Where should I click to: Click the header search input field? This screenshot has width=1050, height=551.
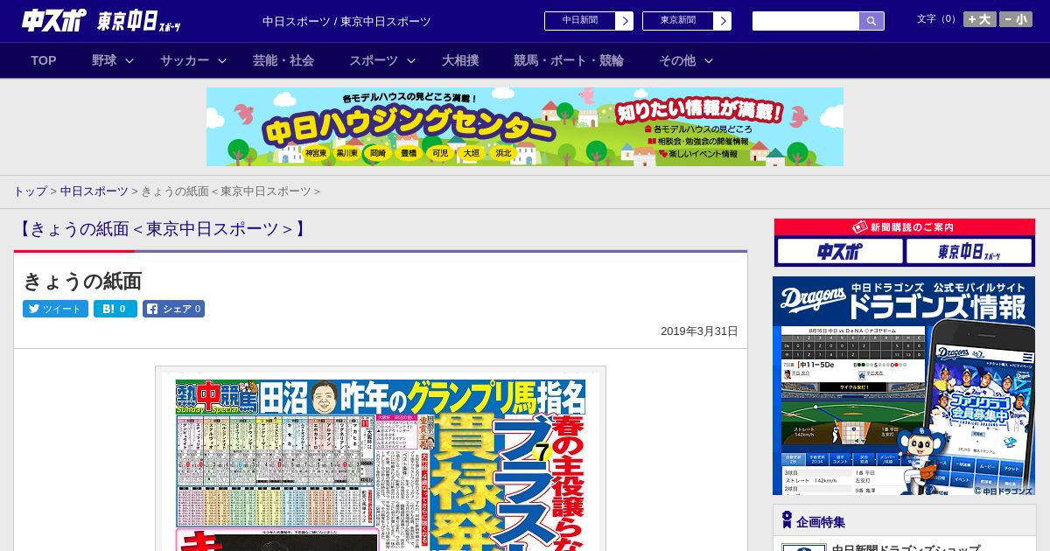(x=806, y=21)
